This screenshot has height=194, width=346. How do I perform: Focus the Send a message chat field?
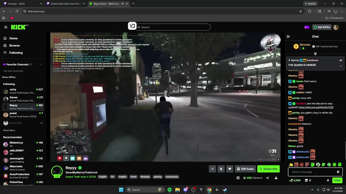click(x=315, y=172)
